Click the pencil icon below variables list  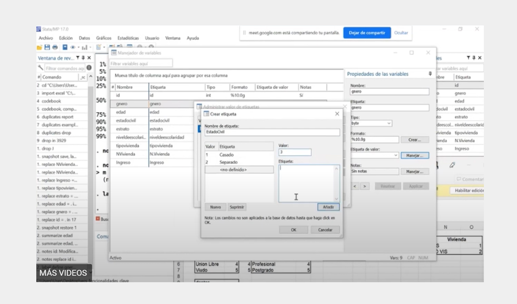coord(453,165)
